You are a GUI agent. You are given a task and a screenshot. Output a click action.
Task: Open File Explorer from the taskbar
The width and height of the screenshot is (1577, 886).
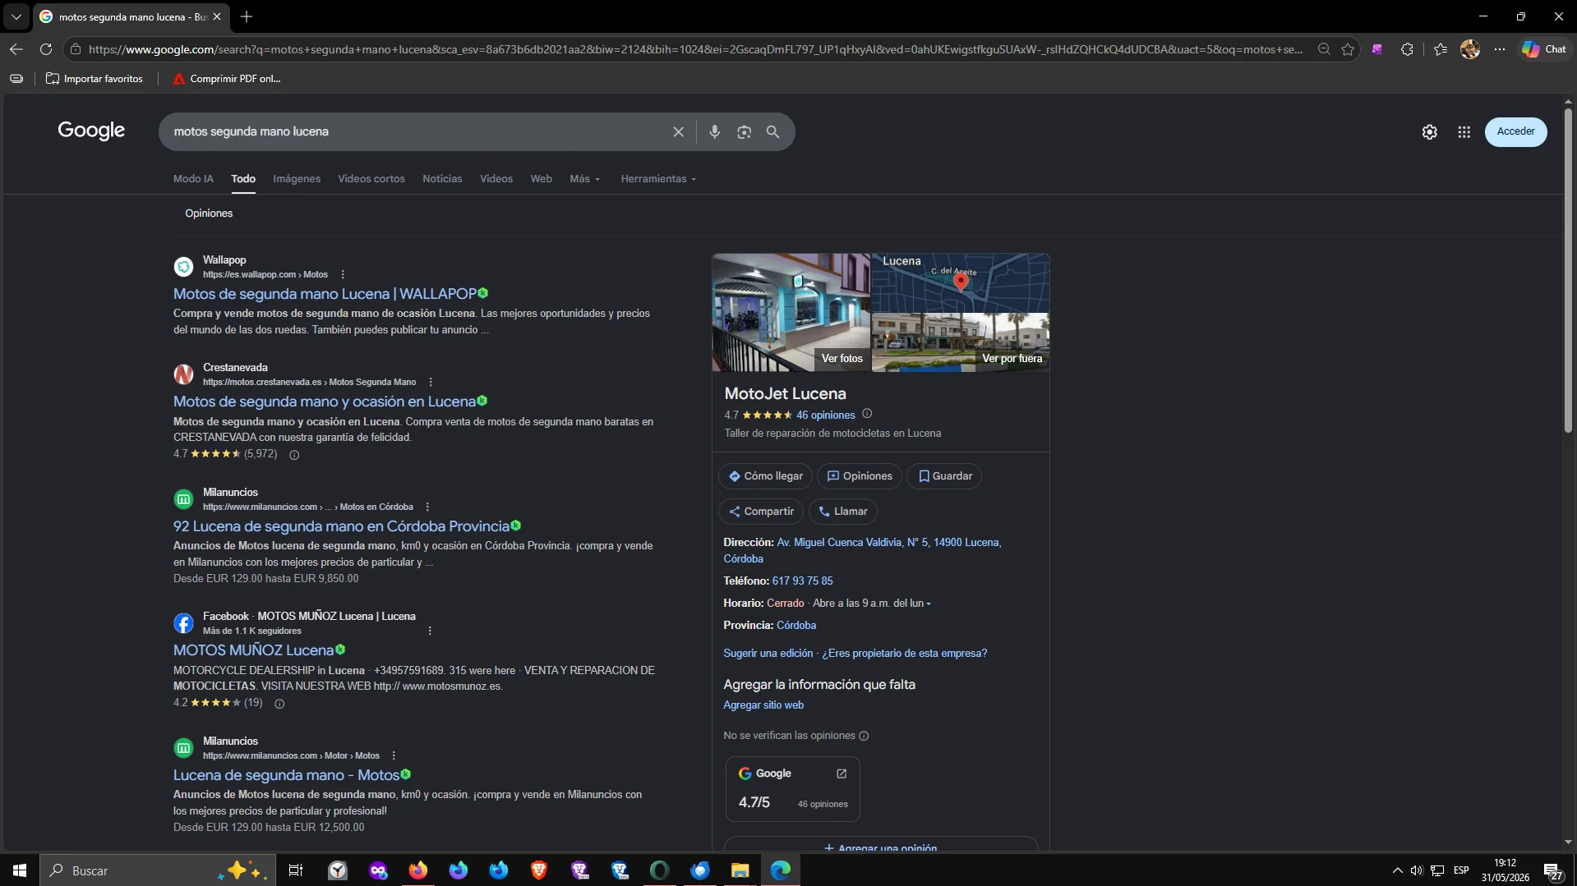click(740, 870)
